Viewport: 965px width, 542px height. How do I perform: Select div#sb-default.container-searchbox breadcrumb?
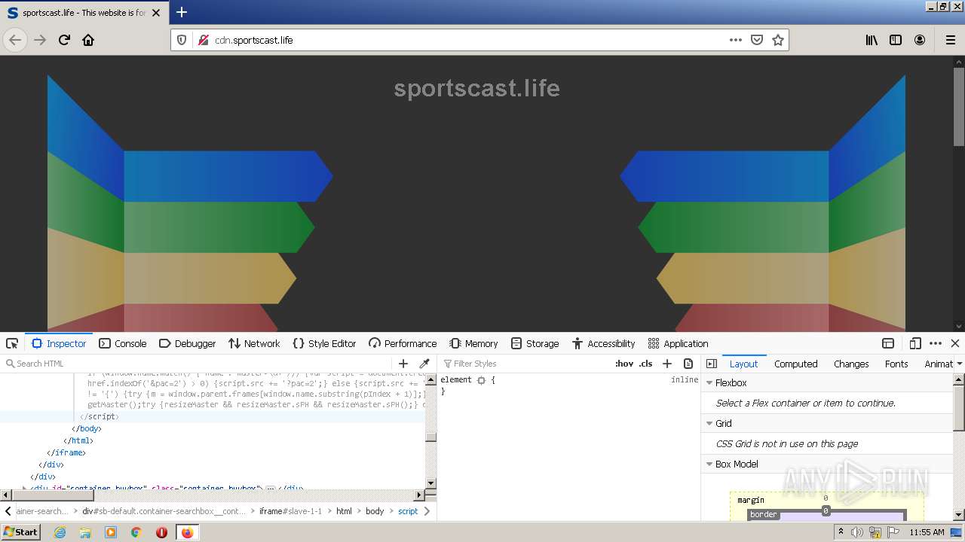[x=164, y=511]
